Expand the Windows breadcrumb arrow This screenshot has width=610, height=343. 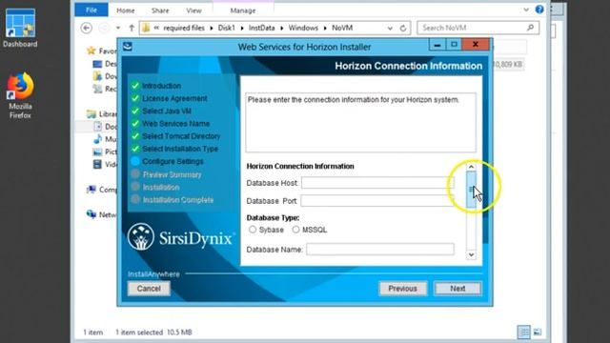[x=325, y=28]
